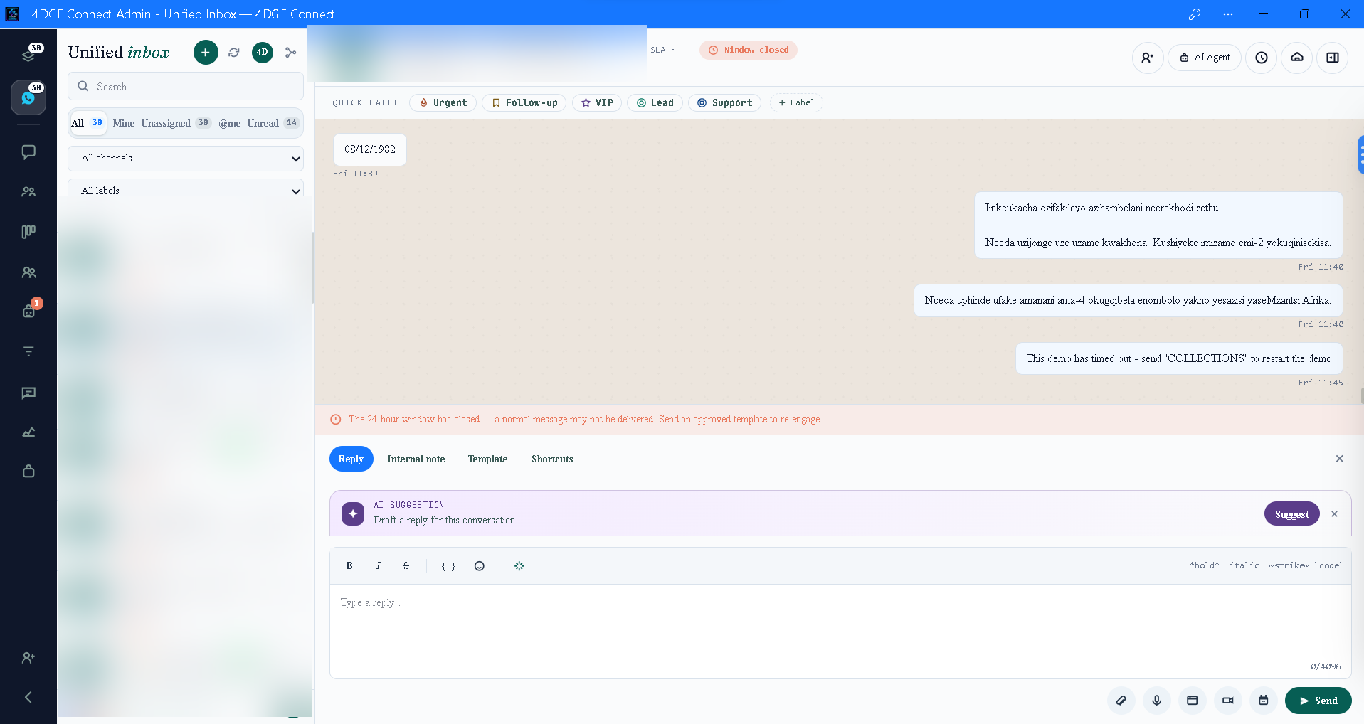Expand the All labels dropdown
This screenshot has height=724, width=1364.
(186, 189)
